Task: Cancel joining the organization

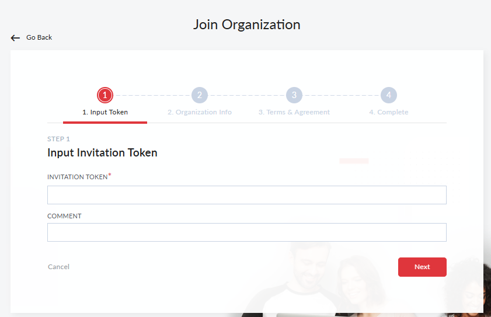Action: 58,267
